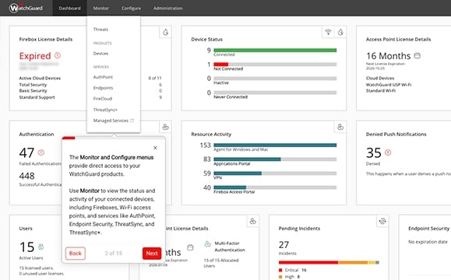Click alert icon beside 47 failed authentications

pyautogui.click(x=41, y=152)
